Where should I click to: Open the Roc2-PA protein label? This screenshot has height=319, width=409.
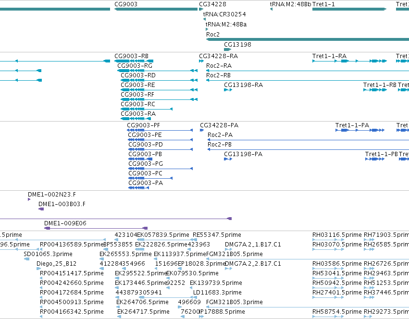[220, 135]
